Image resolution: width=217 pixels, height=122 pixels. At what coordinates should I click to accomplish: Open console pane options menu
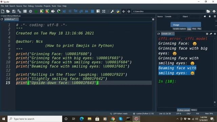[x=215, y=34]
